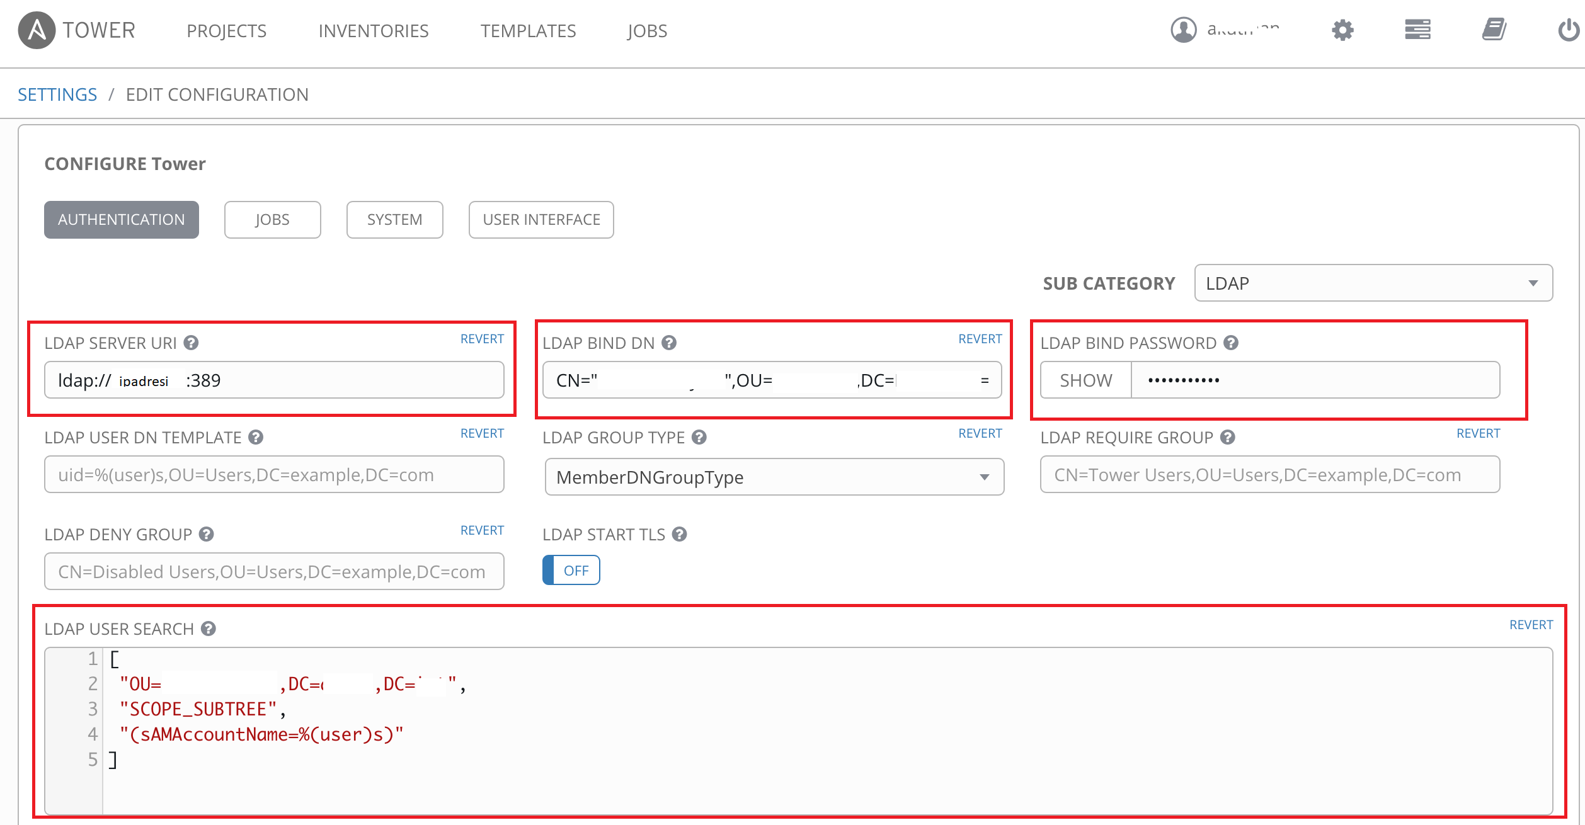Viewport: 1585px width, 825px height.
Task: Show help for LDAP Bind Password
Action: 1231,343
